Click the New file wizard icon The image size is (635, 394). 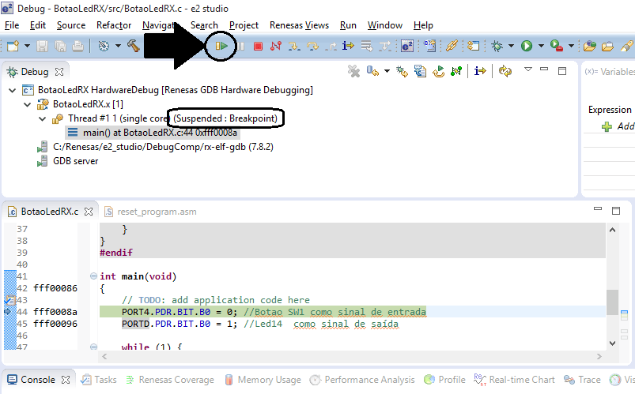point(13,46)
